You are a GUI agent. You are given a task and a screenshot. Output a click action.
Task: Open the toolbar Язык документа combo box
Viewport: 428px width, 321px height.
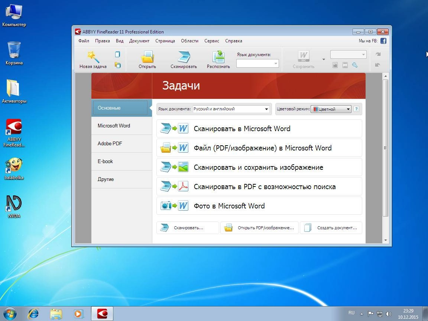pos(257,63)
